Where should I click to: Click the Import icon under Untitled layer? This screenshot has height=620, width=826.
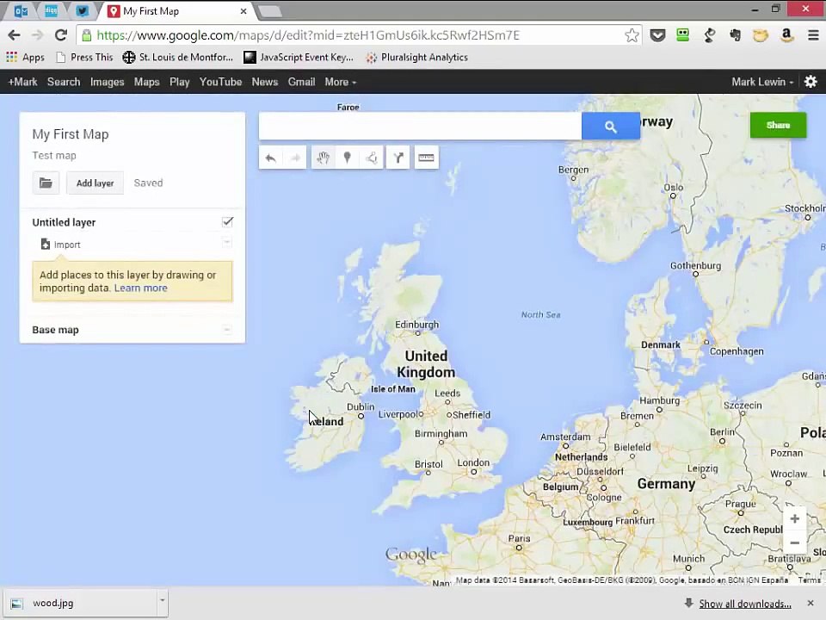46,244
